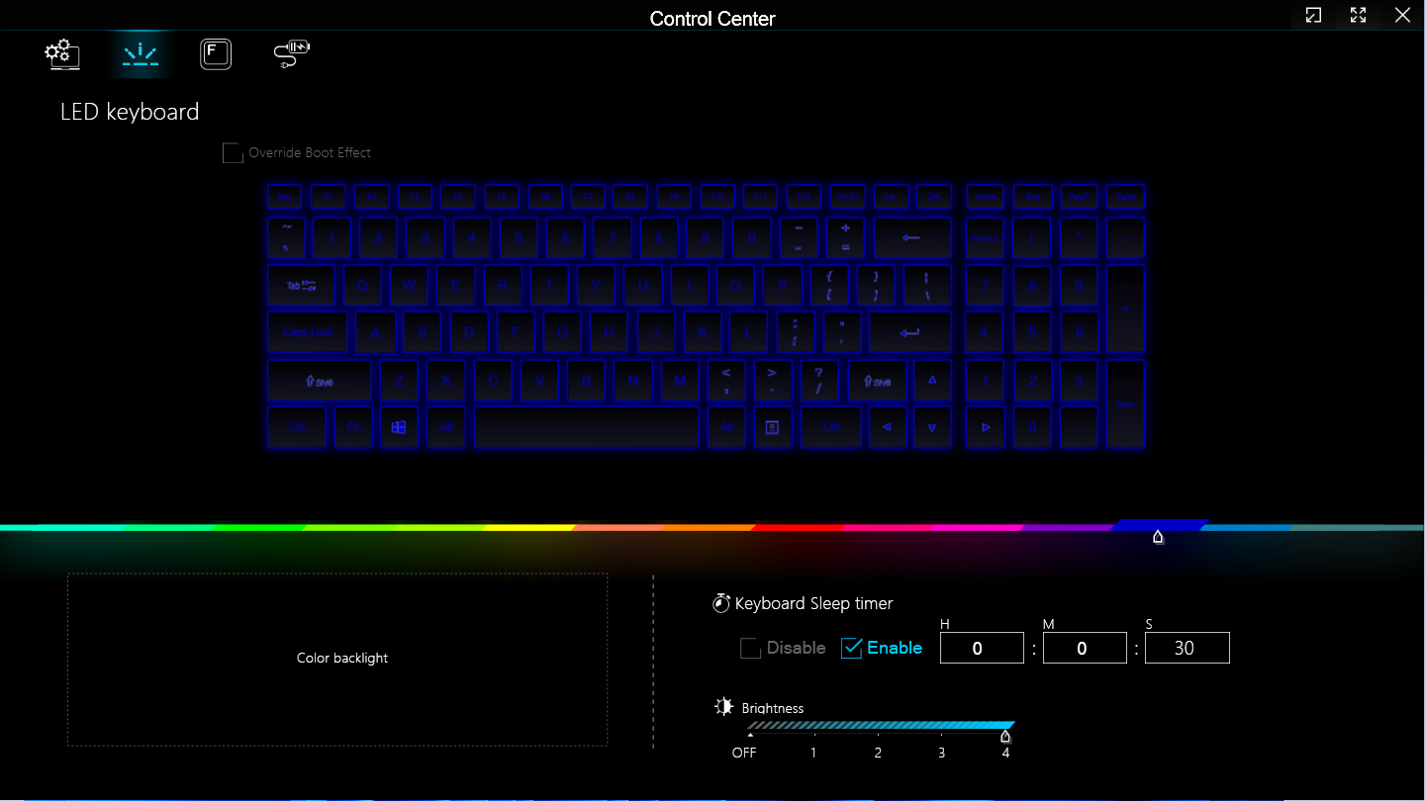Select the LED keyboard lighting tab icon
The height and width of the screenshot is (801, 1425).
[140, 53]
